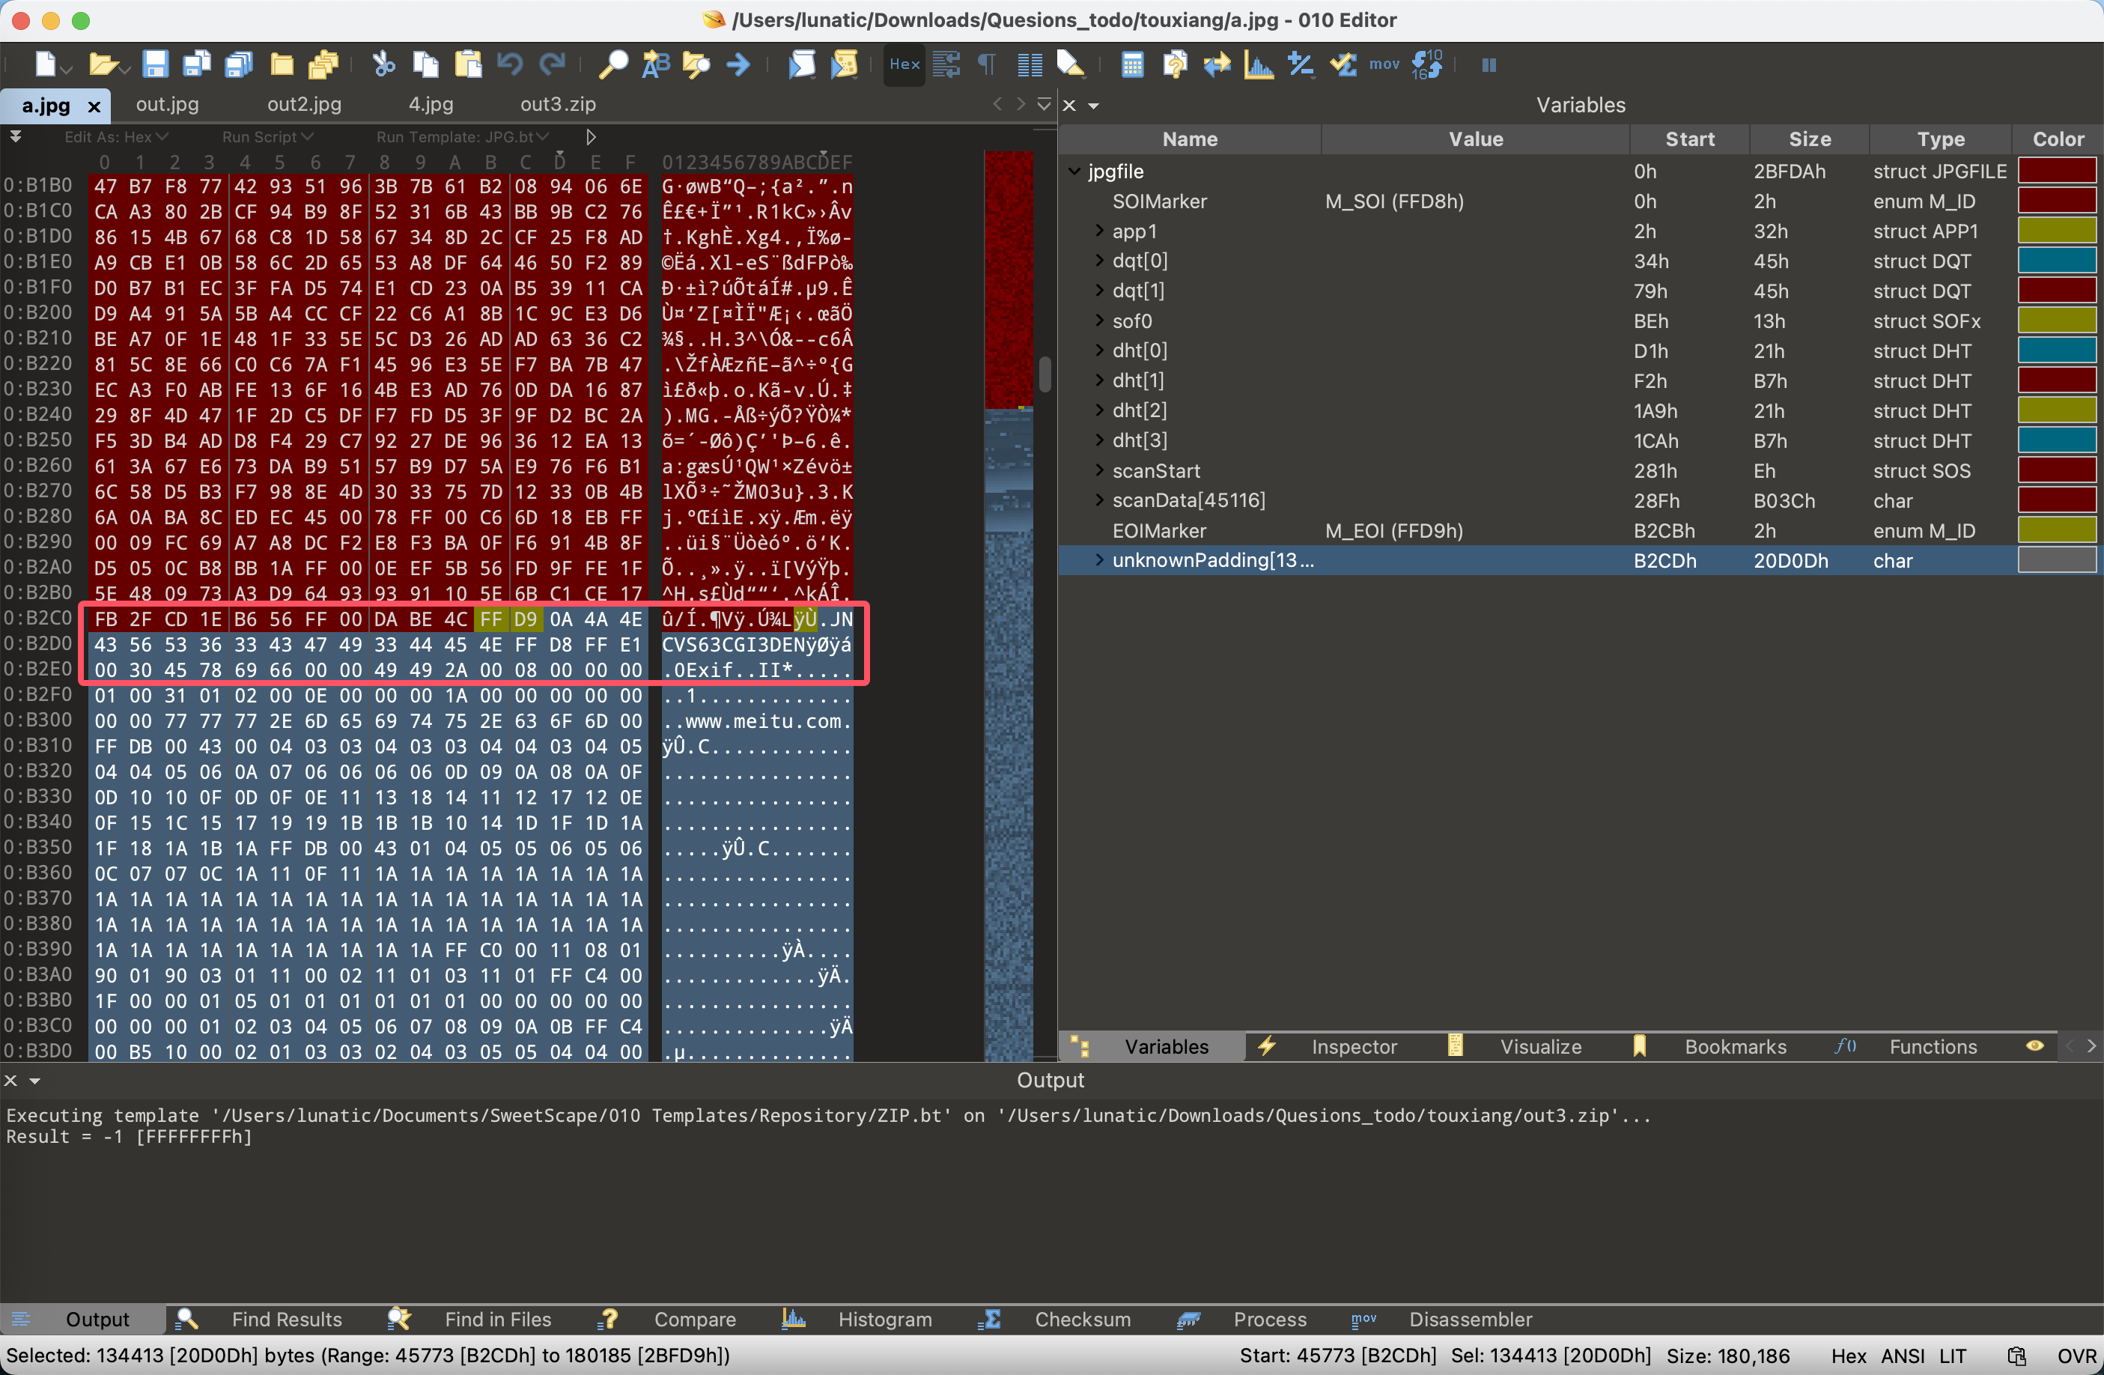Open the Find Results bottom tab
Image resolution: width=2104 pixels, height=1375 pixels.
click(287, 1320)
